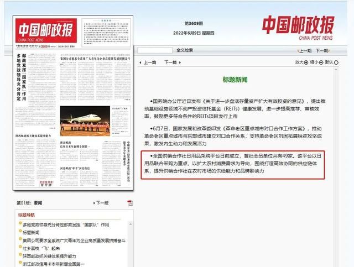Viewport: 354px width, 267px height.
Task: Click scroll-up arrow of headline navigation list
Action: point(131,224)
